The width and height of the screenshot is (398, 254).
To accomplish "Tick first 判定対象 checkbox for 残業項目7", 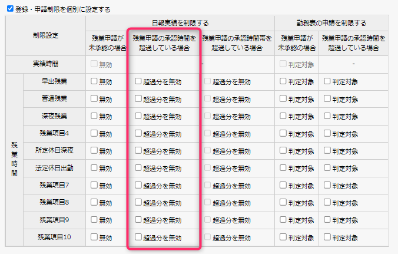I will tap(283, 185).
